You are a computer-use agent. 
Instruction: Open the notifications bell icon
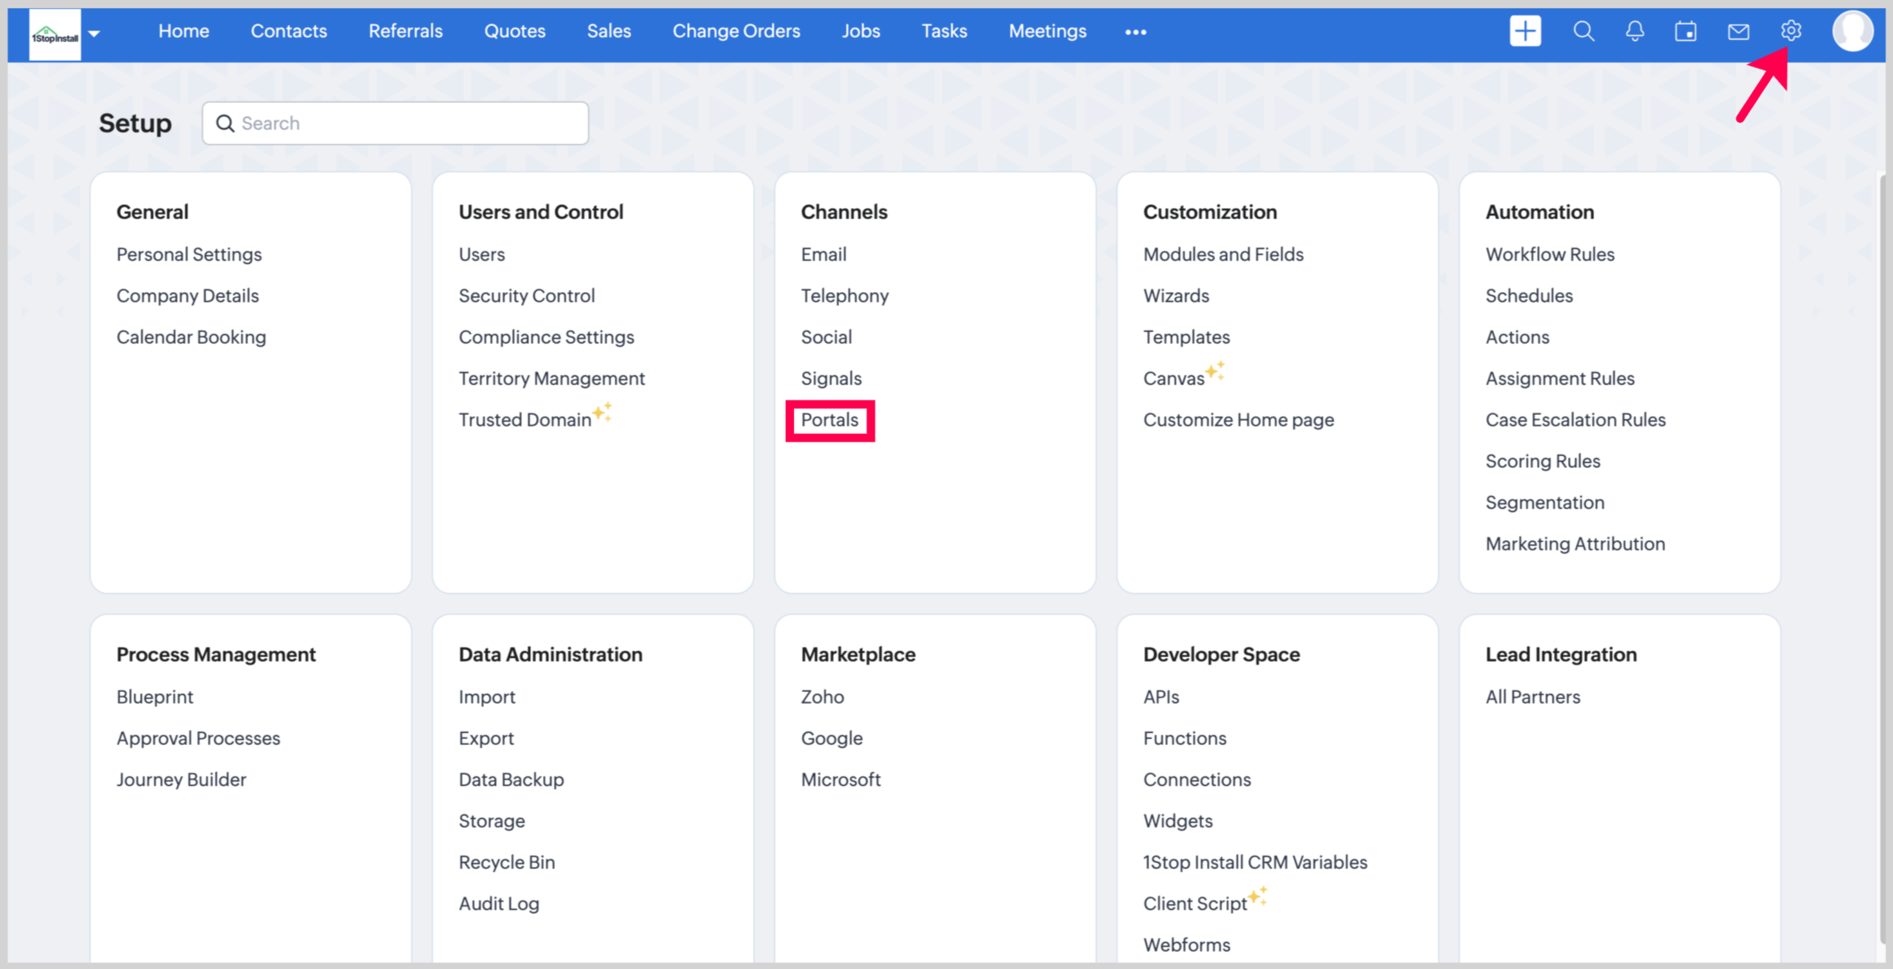pos(1634,31)
